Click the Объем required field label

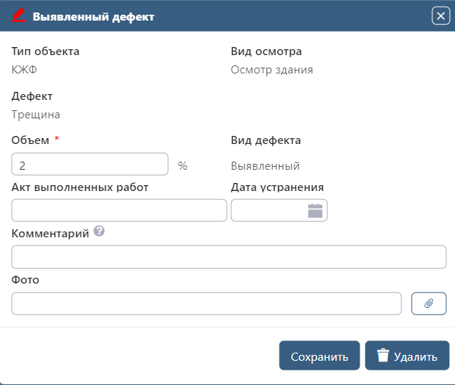31,140
